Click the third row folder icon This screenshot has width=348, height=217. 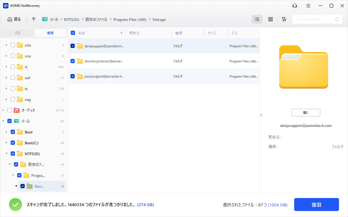[x=80, y=76]
